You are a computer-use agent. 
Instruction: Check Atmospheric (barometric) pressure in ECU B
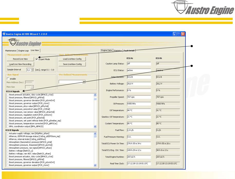7,142
